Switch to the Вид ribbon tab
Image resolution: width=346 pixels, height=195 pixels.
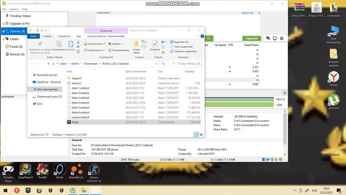(78, 36)
